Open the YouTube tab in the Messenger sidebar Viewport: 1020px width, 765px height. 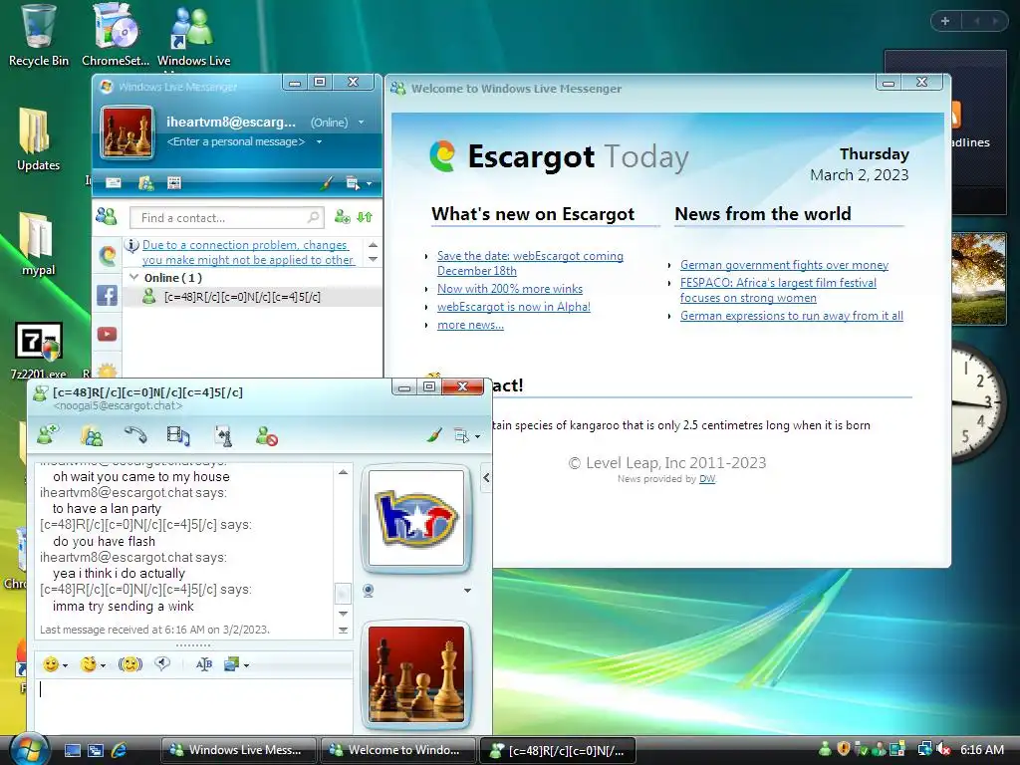(108, 334)
